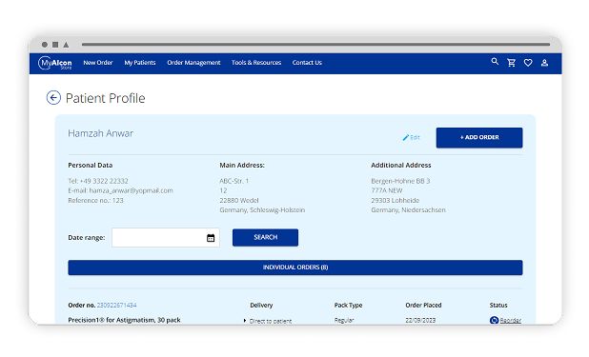Click the triangle icon in browser frame
Screen dimensions: 589x357
(66, 45)
